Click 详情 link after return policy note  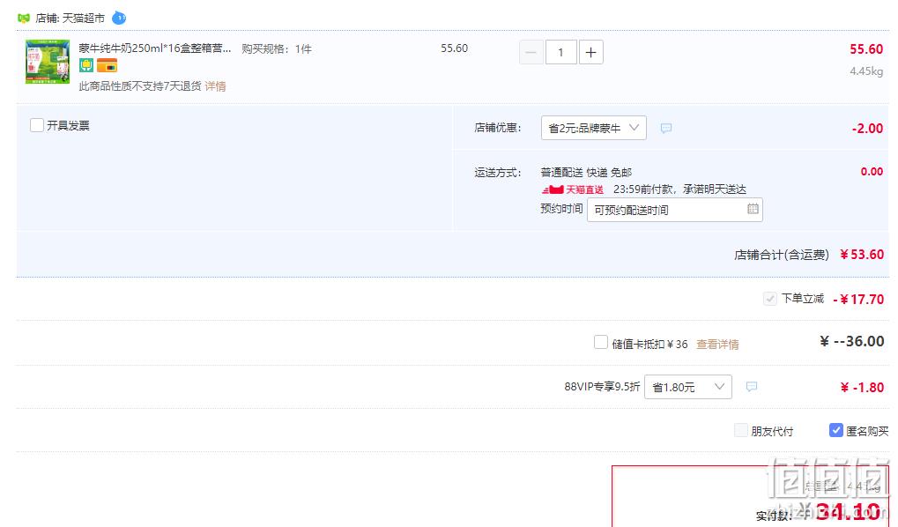215,86
